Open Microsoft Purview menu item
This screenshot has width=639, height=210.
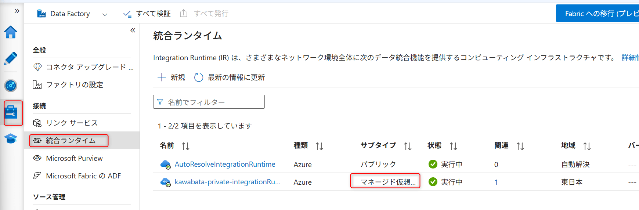[68, 158]
